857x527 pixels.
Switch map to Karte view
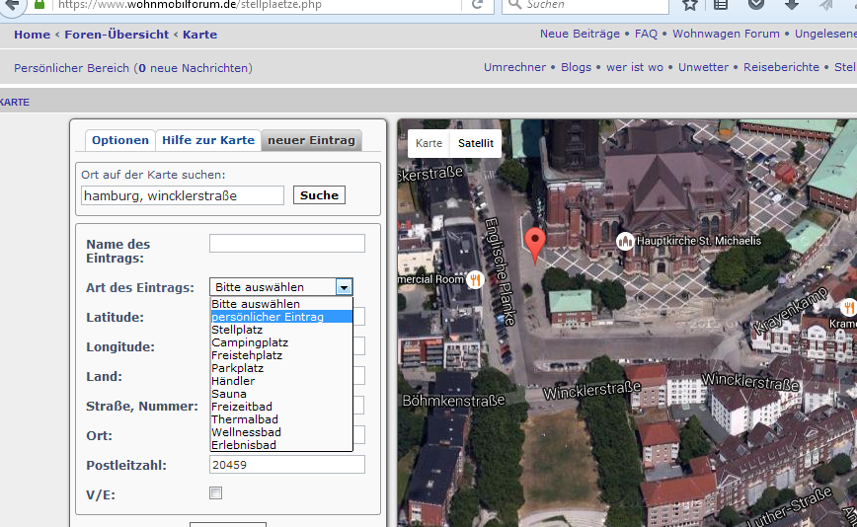tap(428, 143)
